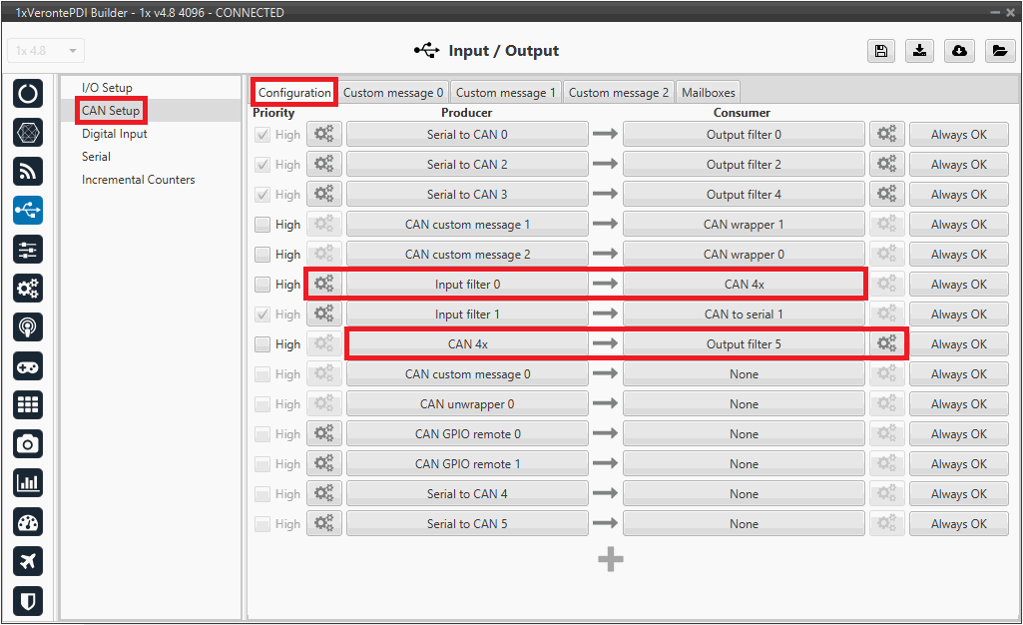Check High priority for CAN 4x producer
The width and height of the screenshot is (1023, 625).
coord(262,344)
